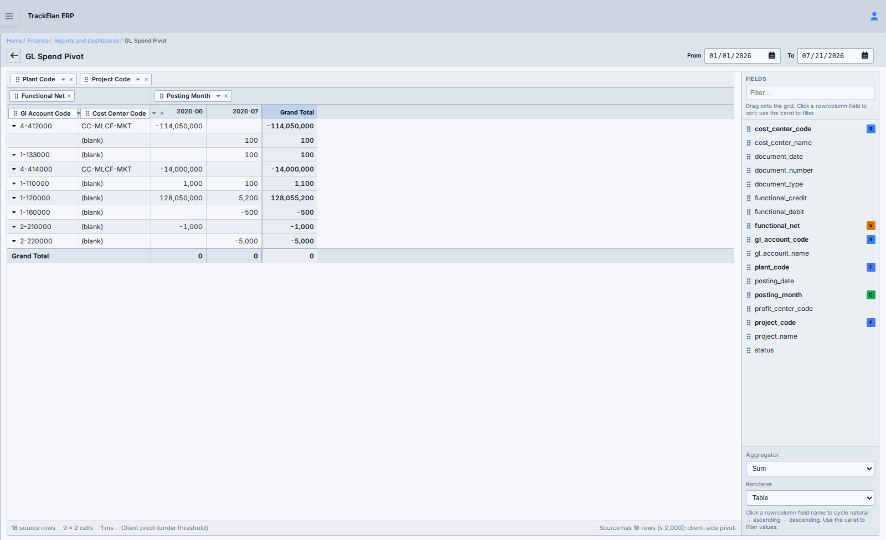Click the R badge next to cost_center_code
886x540 pixels.
871,129
